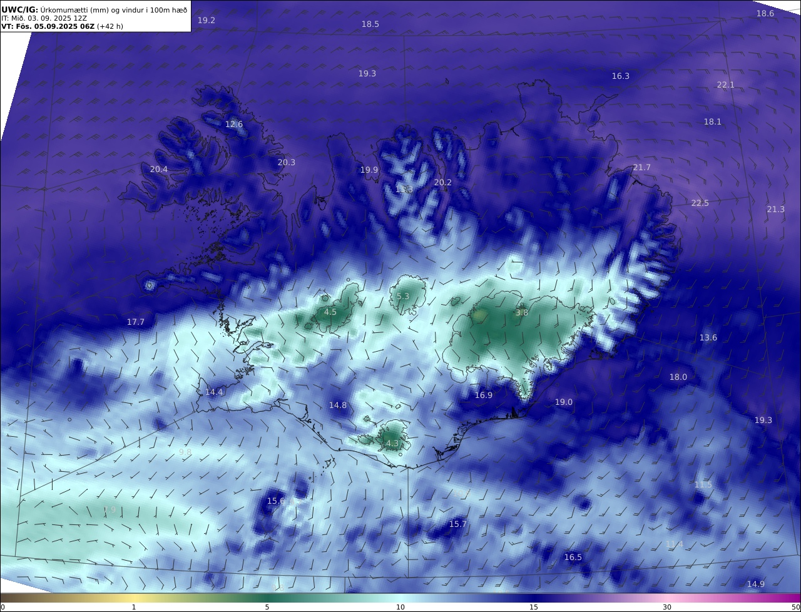This screenshot has width=801, height=612.
Task: Click the map value 11.4
Action: [x=675, y=544]
